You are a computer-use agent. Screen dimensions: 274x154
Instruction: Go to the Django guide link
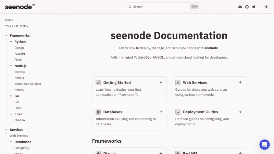click(x=19, y=48)
